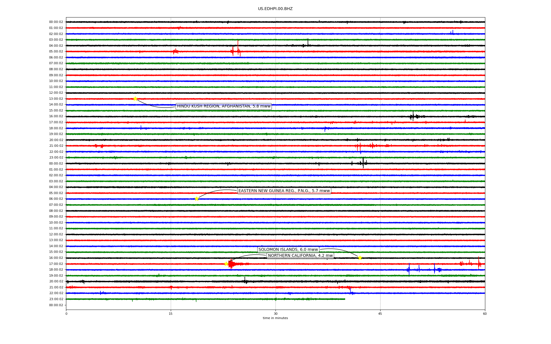Image resolution: width=551 pixels, height=344 pixels.
Task: Select the SOLOMON ISLANDS 6.0 mww label
Action: click(288, 250)
